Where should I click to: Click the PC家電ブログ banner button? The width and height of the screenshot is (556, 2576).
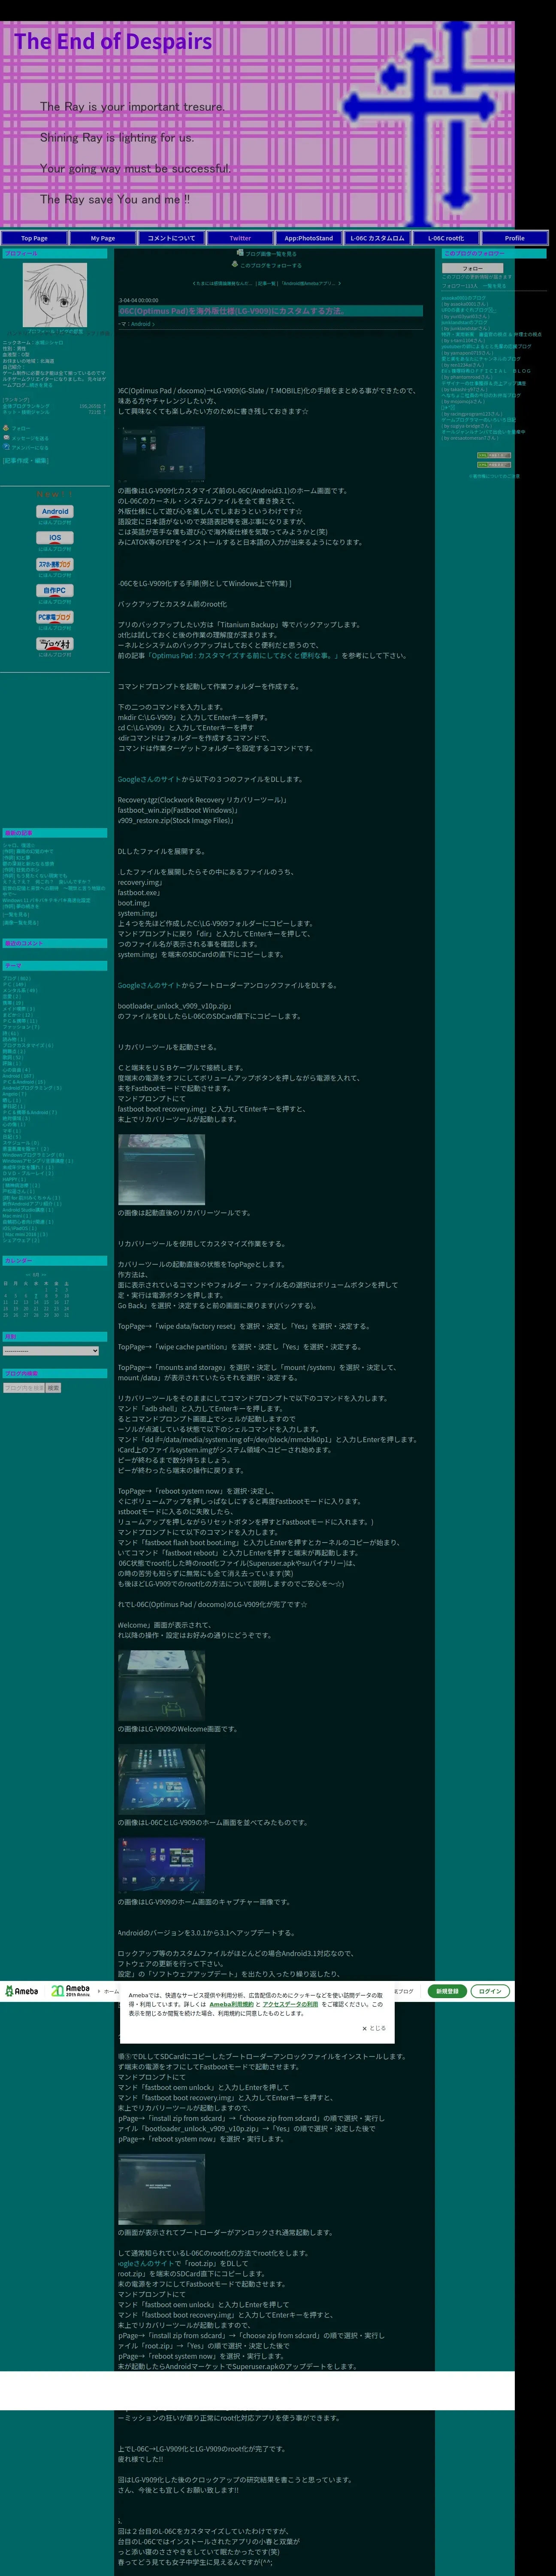click(x=55, y=618)
